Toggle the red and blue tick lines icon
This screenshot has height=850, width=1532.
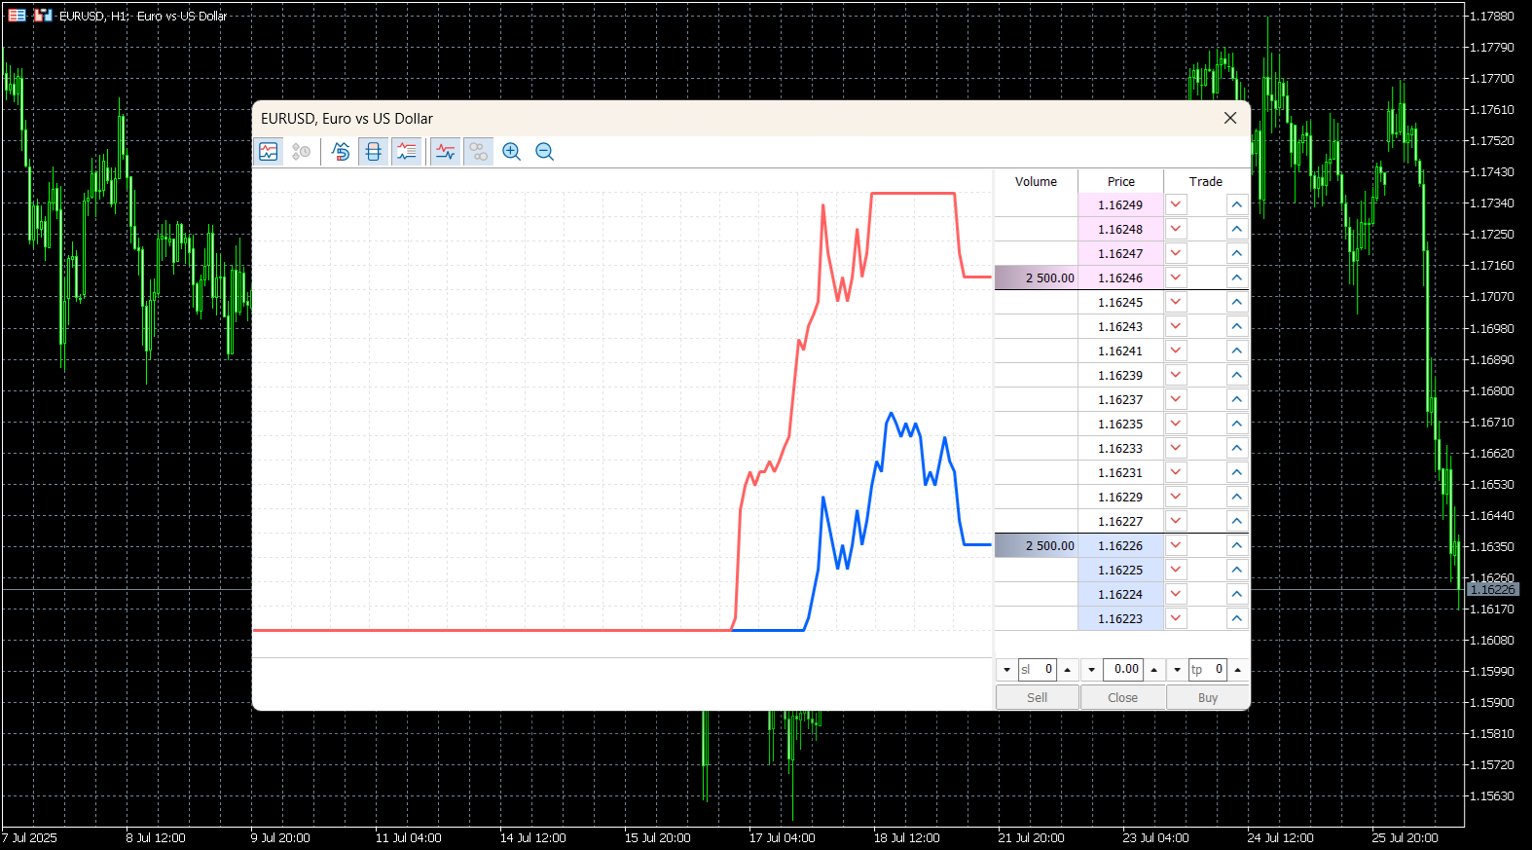pyautogui.click(x=446, y=152)
